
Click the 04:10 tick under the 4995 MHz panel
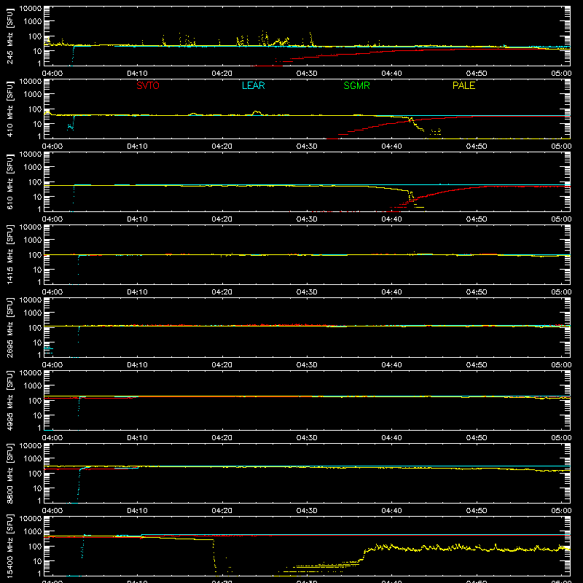tap(137, 438)
